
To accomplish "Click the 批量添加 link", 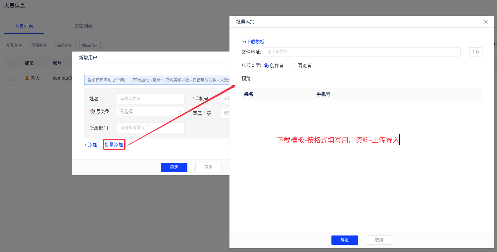I will 114,145.
